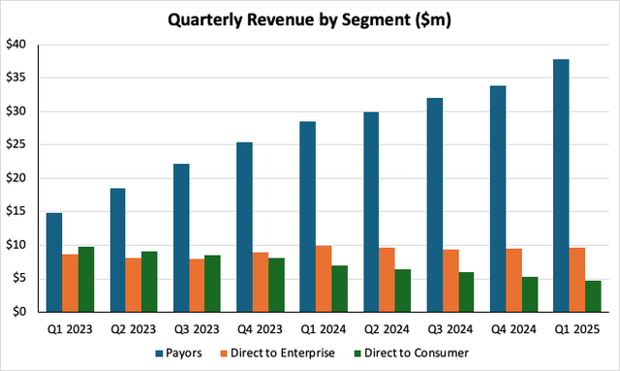Viewport: 620px width, 371px height.
Task: Click the Q2 2024 axis label
Action: coord(387,329)
